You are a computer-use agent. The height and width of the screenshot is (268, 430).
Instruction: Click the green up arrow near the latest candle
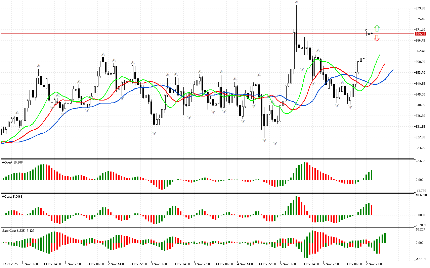tap(377, 28)
